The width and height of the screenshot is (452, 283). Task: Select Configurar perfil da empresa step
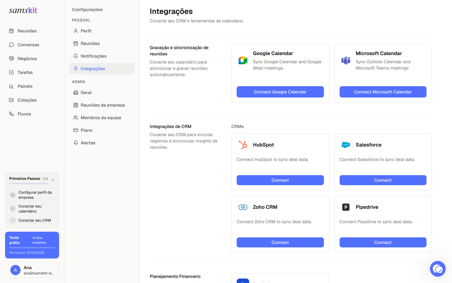(32, 195)
